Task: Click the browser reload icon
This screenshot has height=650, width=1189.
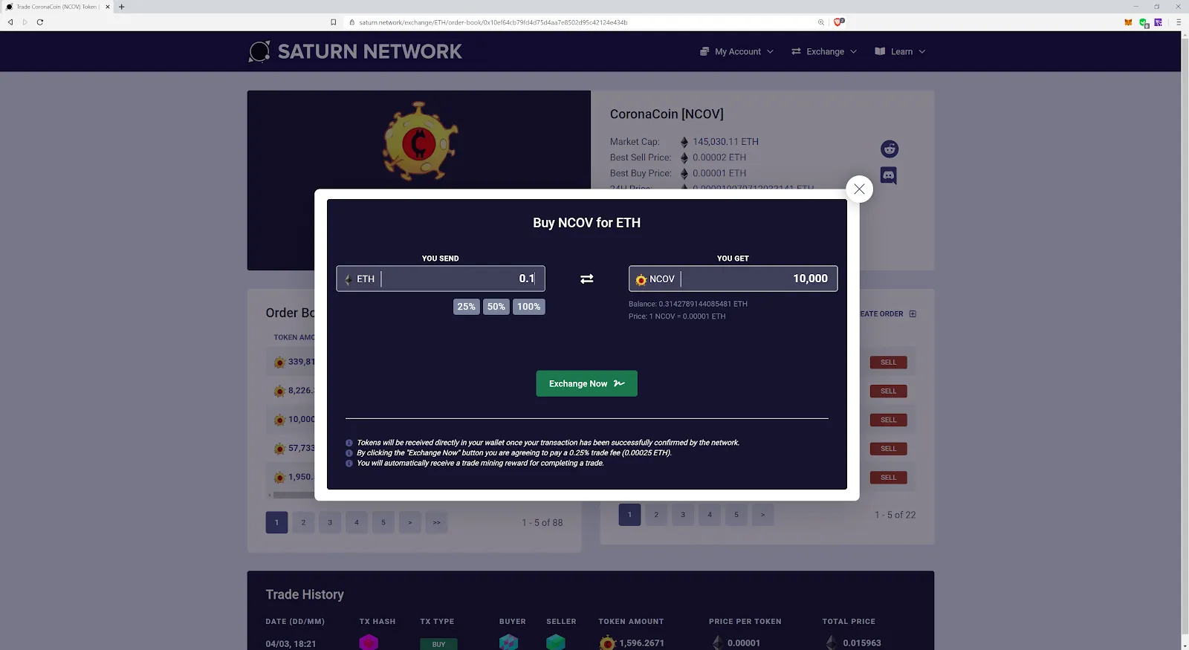Action: point(40,22)
